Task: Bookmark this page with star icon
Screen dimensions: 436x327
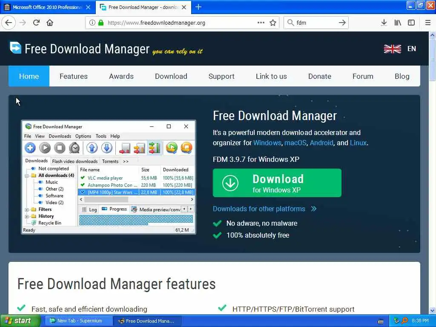Action: [273, 23]
